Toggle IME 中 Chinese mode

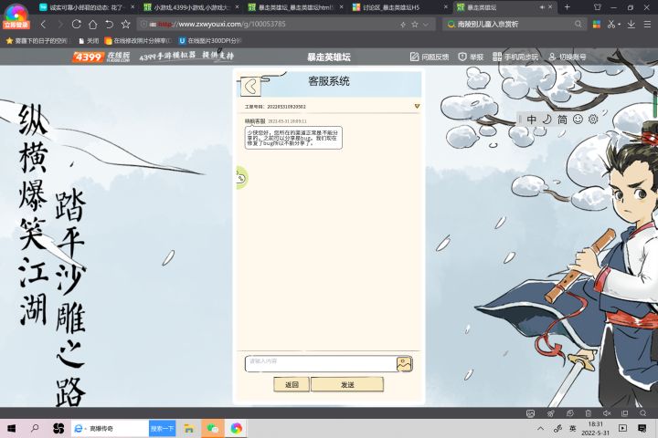click(531, 120)
